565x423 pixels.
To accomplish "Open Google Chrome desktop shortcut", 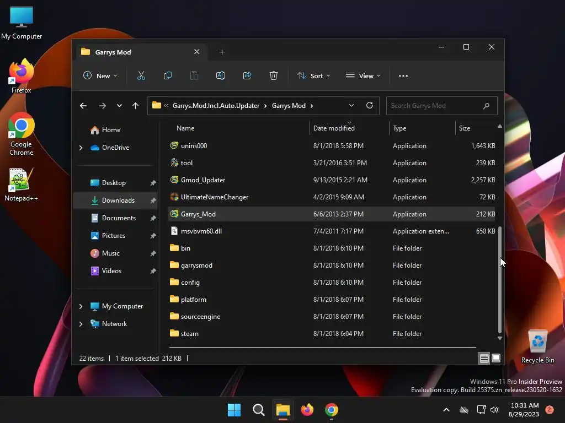I will (22, 134).
